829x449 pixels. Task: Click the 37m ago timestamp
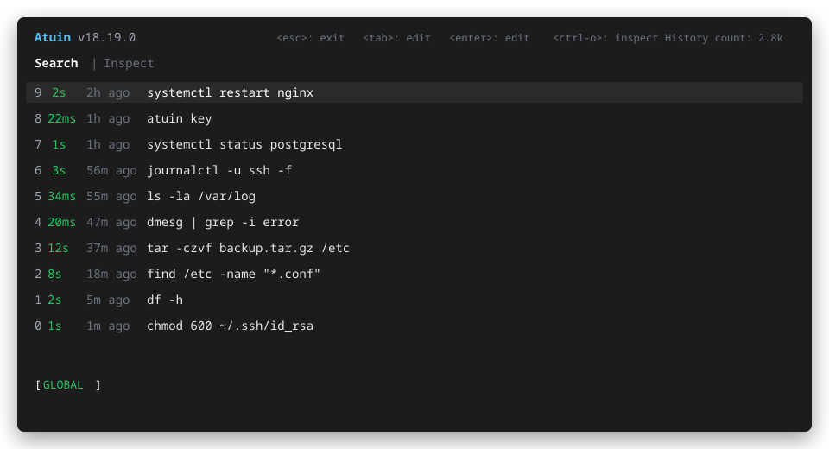point(111,248)
